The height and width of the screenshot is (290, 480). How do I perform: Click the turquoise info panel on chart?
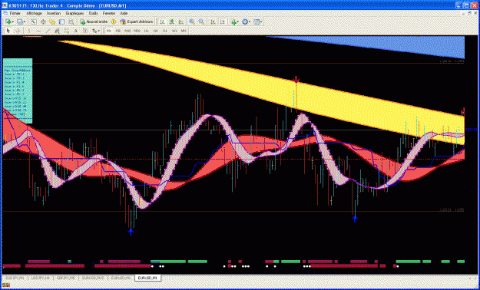18,91
